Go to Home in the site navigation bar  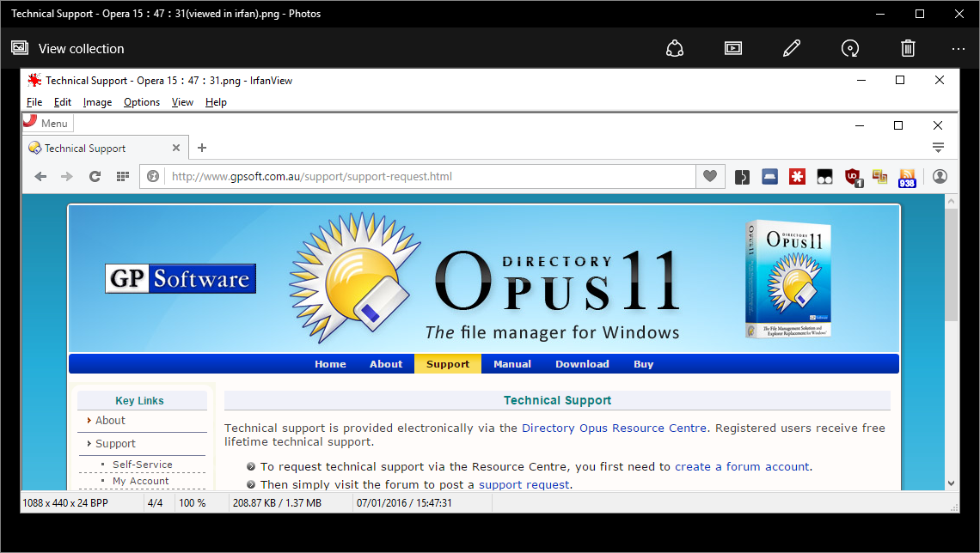pyautogui.click(x=330, y=364)
